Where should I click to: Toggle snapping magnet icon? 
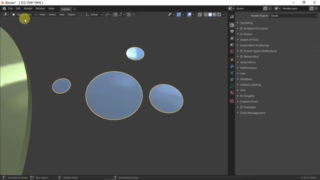click(x=115, y=14)
